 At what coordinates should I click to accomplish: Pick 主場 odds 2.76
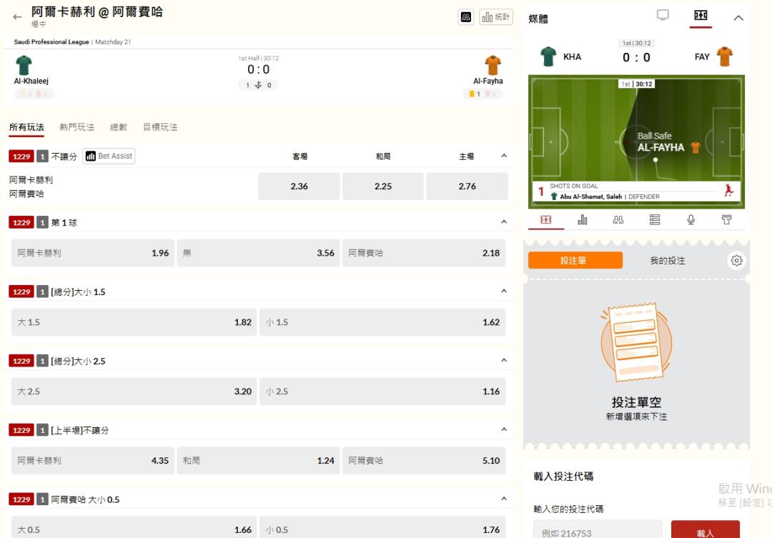click(x=467, y=186)
